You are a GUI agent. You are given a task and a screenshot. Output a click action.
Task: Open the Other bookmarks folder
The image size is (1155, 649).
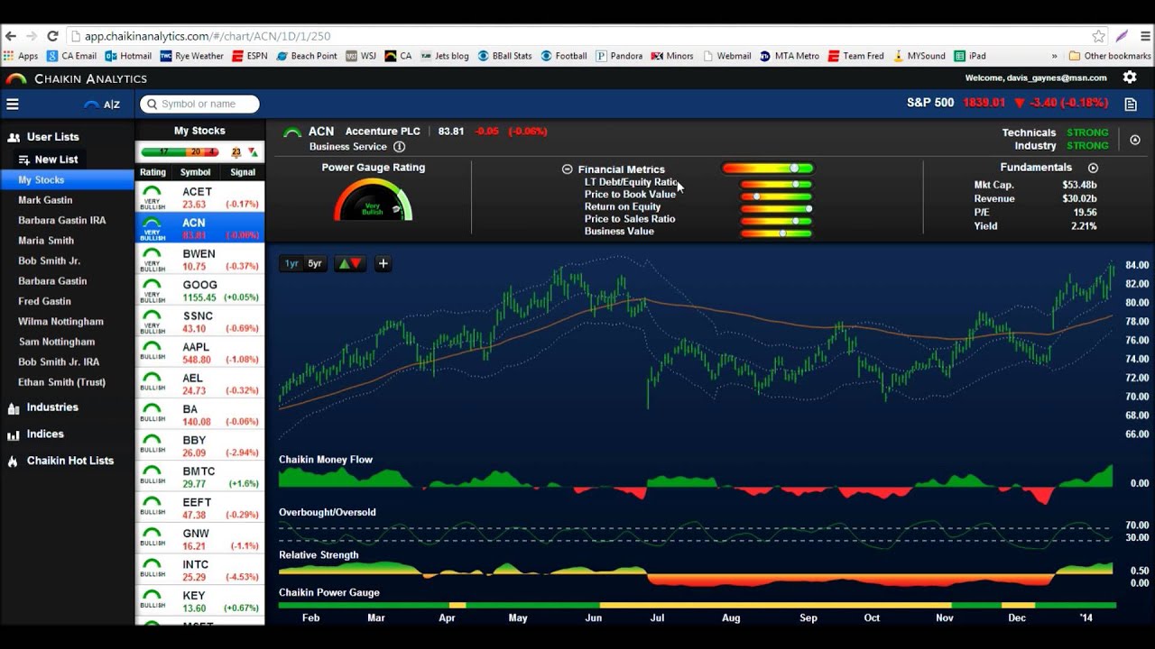coord(1109,56)
